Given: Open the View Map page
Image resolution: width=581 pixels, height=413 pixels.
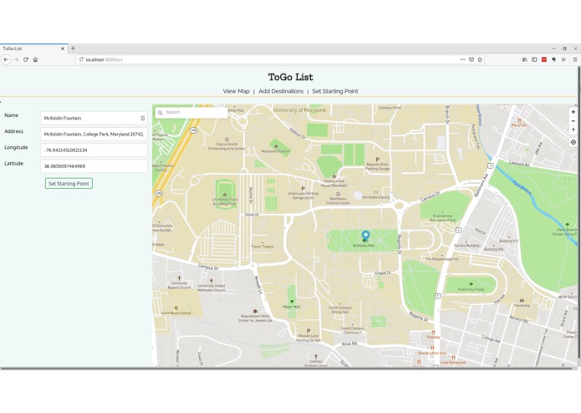Looking at the screenshot, I should click(x=236, y=91).
